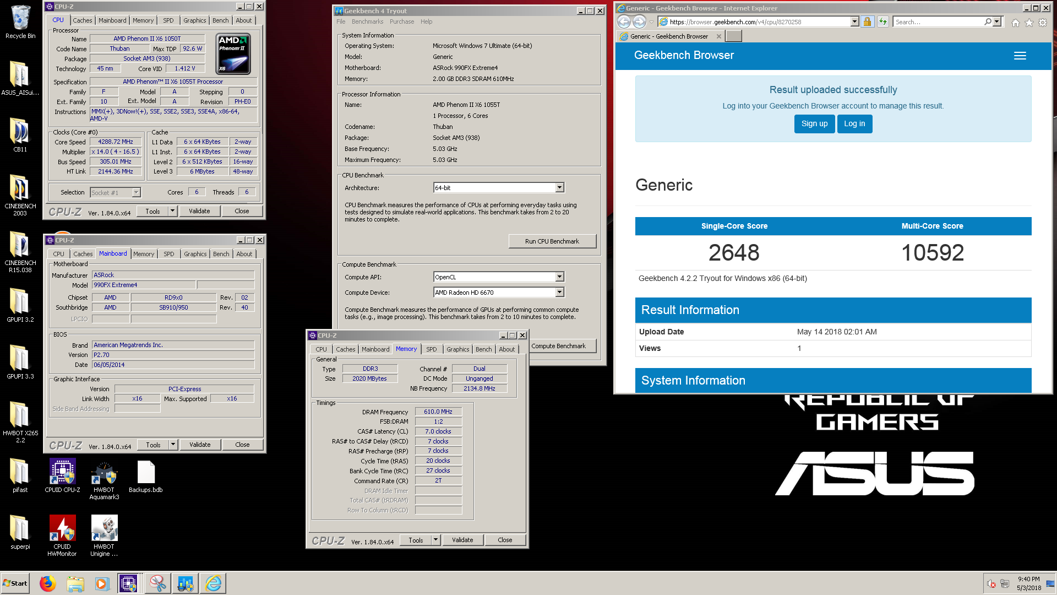The image size is (1057, 595).
Task: Click the IE back arrow button
Action: [x=624, y=21]
